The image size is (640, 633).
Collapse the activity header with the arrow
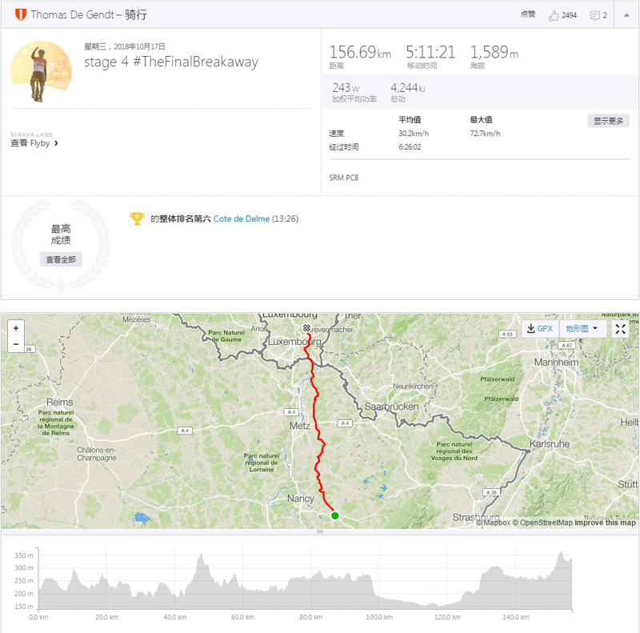[x=626, y=14]
